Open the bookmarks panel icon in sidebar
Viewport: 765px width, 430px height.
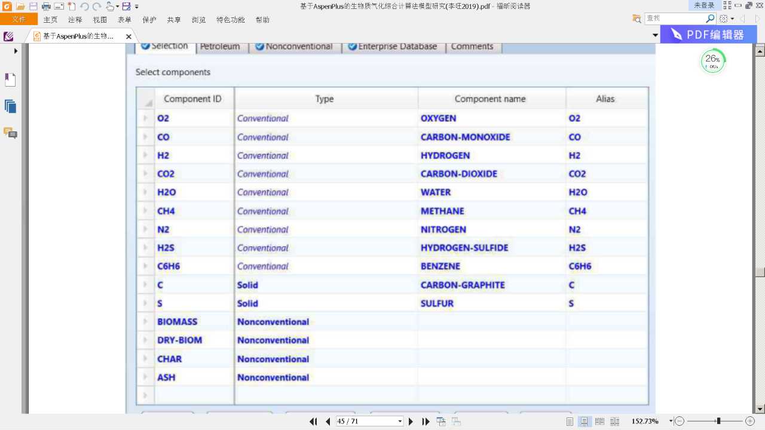(x=10, y=80)
